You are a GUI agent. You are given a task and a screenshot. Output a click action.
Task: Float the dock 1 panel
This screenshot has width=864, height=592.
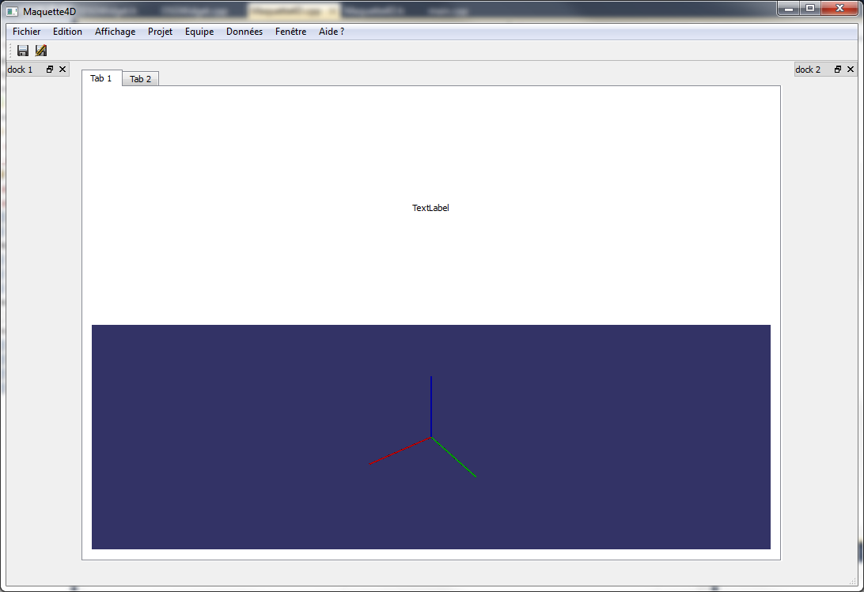(x=50, y=70)
